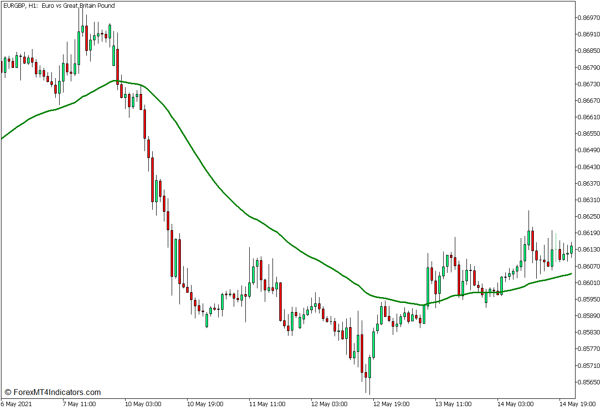Click the 12 May 19:00 time label
The image size is (609, 410).
click(390, 404)
